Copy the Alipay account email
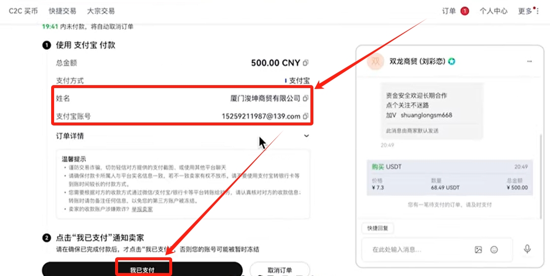The width and height of the screenshot is (550, 276). pyautogui.click(x=306, y=117)
